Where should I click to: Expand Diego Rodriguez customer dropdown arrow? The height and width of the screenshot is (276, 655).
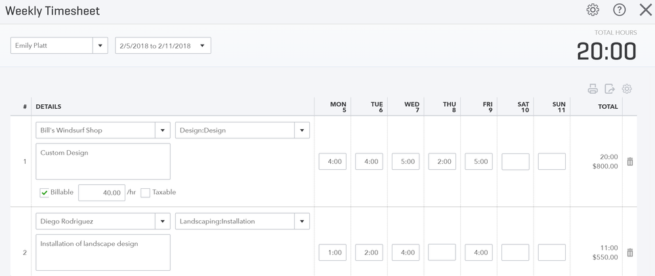[x=163, y=222]
